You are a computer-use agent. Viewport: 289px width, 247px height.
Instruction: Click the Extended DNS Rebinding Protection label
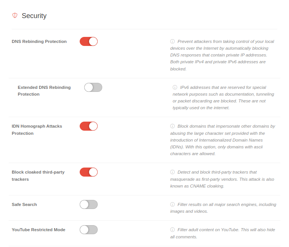tap(44, 91)
